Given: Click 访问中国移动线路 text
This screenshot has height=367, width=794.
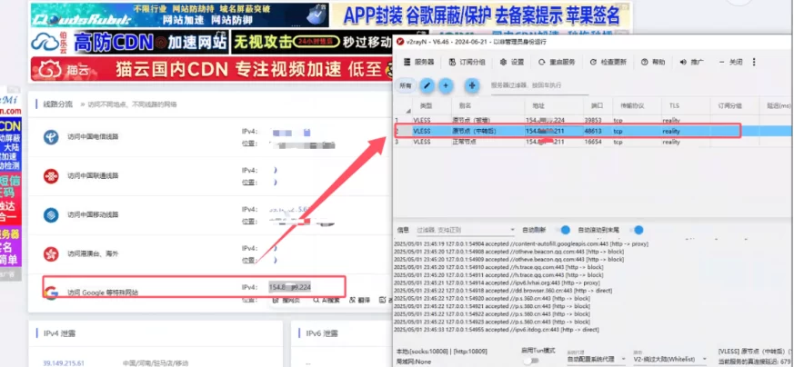Looking at the screenshot, I should 93,215.
